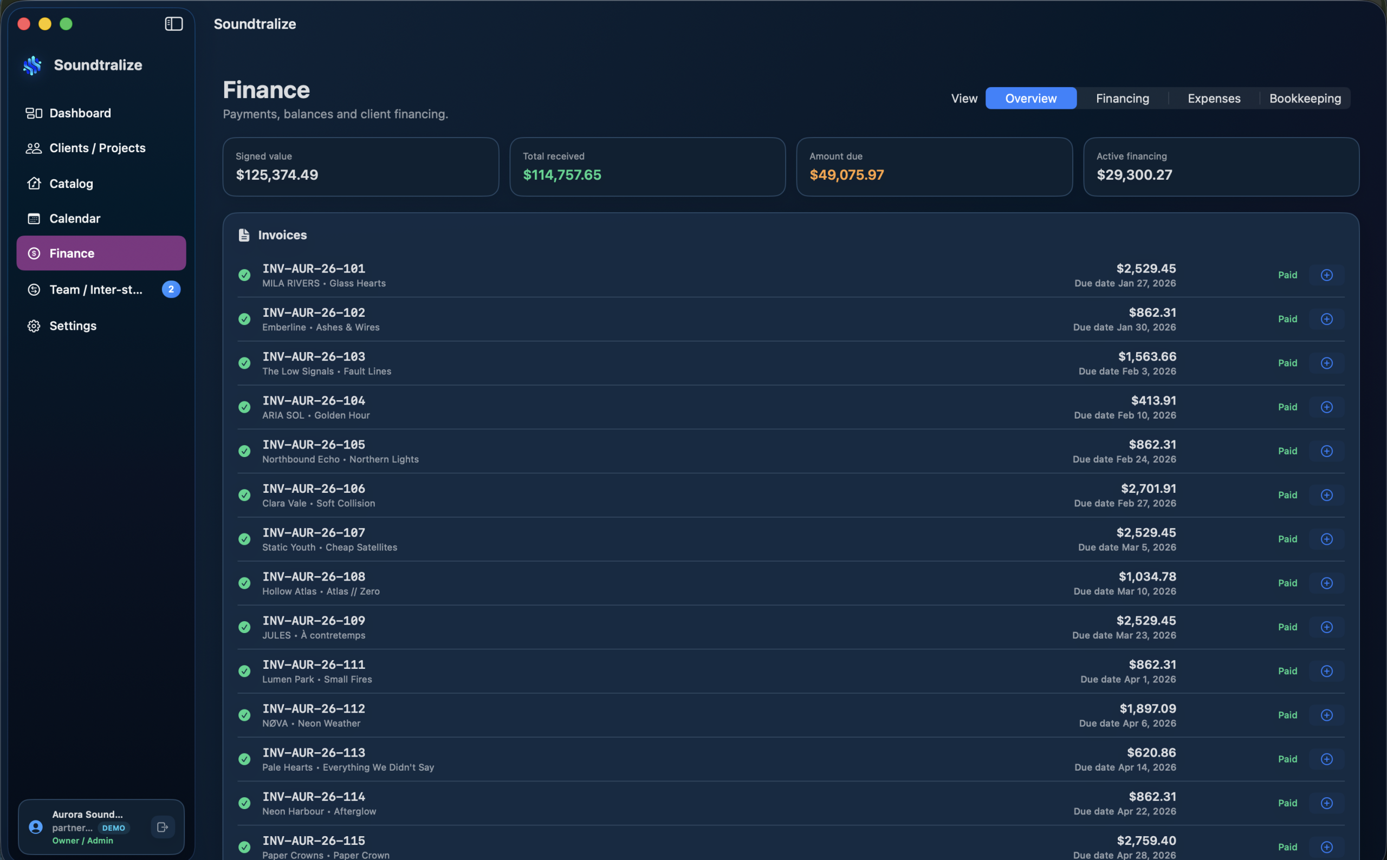Toggle the sidebar collapse icon
The width and height of the screenshot is (1387, 860).
tap(173, 24)
